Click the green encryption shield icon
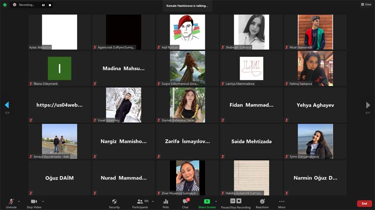375x210 pixels. (5, 5)
